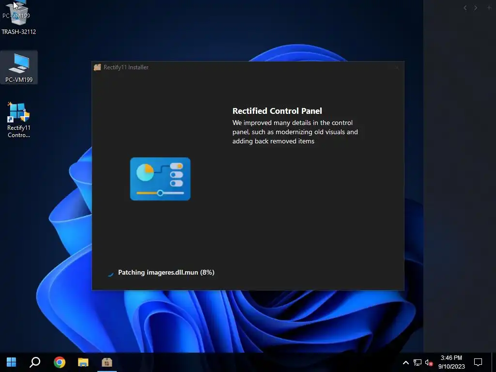Close the Rectify11 Installer window

[x=397, y=67]
